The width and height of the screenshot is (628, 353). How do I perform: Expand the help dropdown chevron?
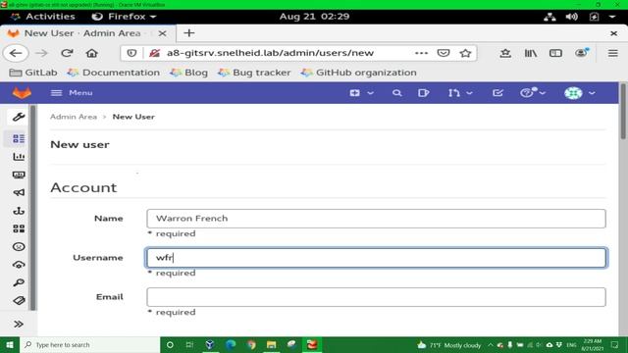tap(543, 93)
